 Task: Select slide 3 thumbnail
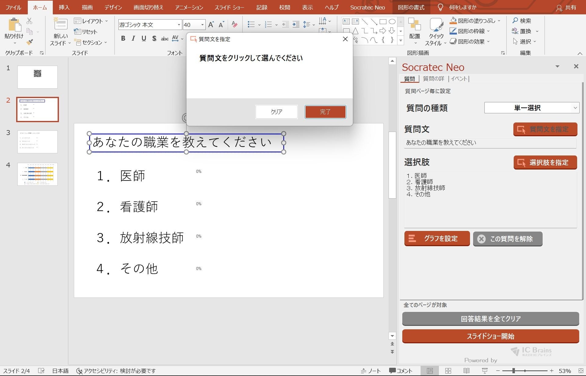click(38, 142)
